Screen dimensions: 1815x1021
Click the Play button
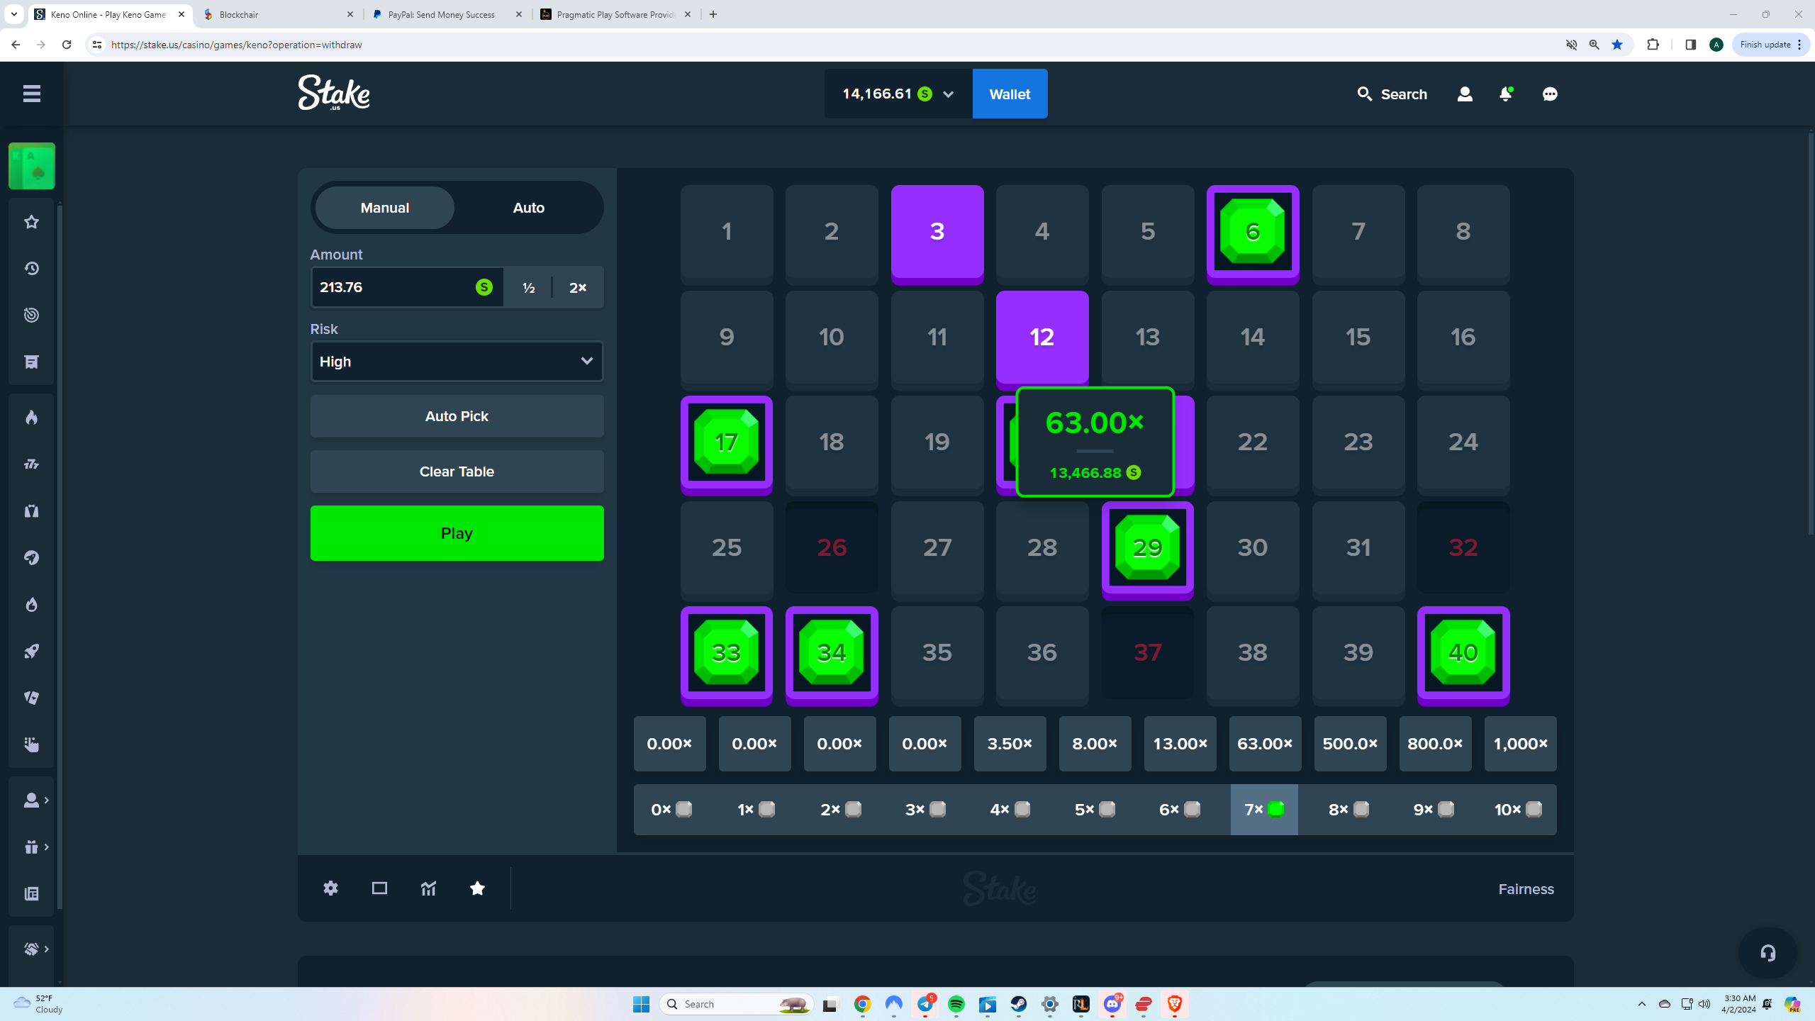pos(457,533)
